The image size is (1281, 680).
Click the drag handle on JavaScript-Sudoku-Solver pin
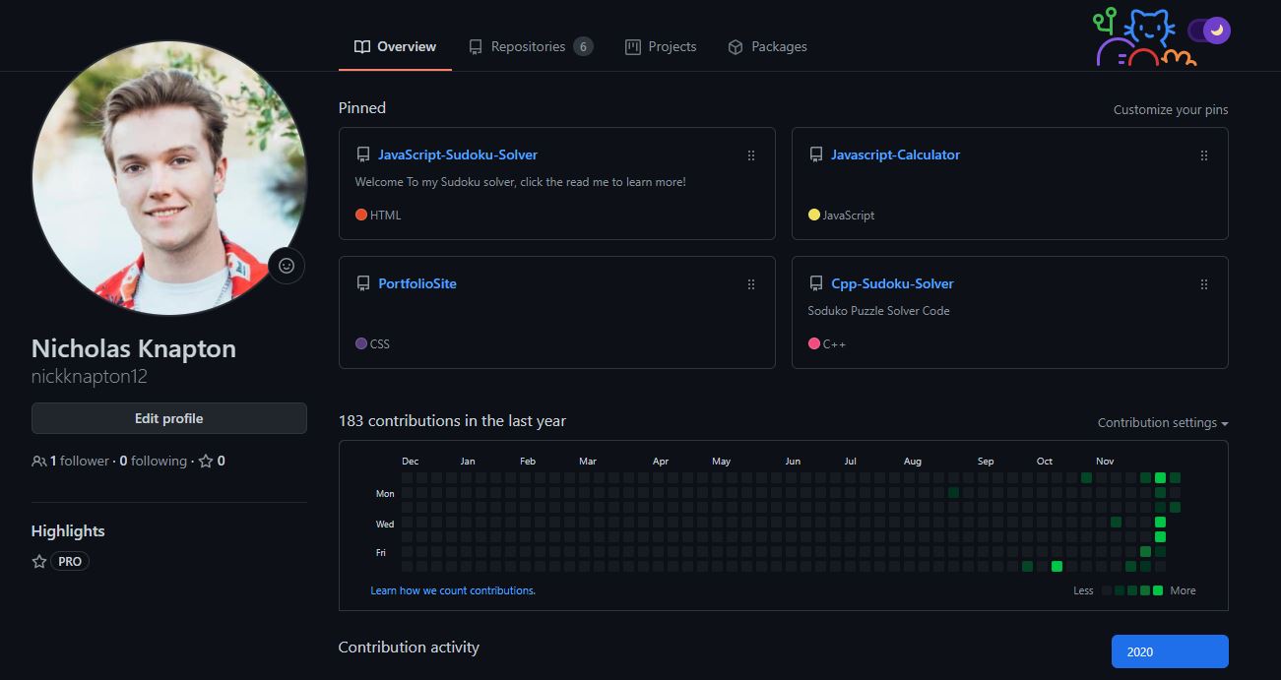tap(751, 155)
